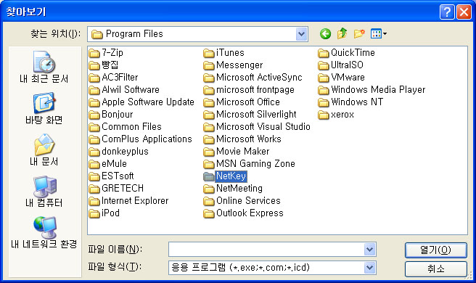Click the 열기 button
The width and height of the screenshot is (476, 283).
coord(435,250)
